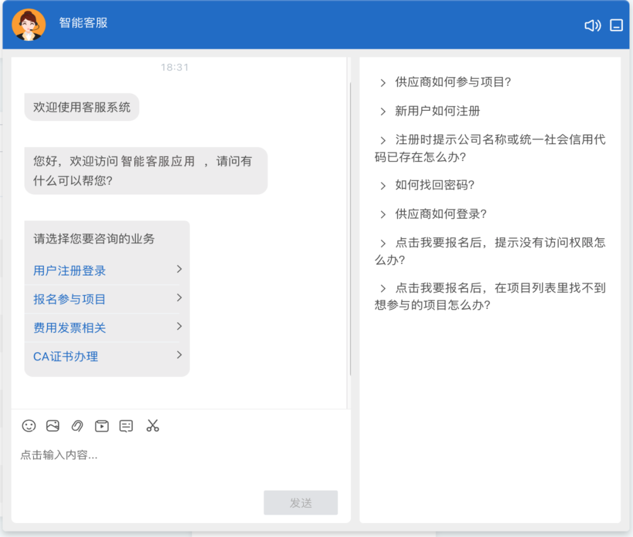Expand the 新用户如何注册 question
633x537 pixels.
pyautogui.click(x=437, y=111)
